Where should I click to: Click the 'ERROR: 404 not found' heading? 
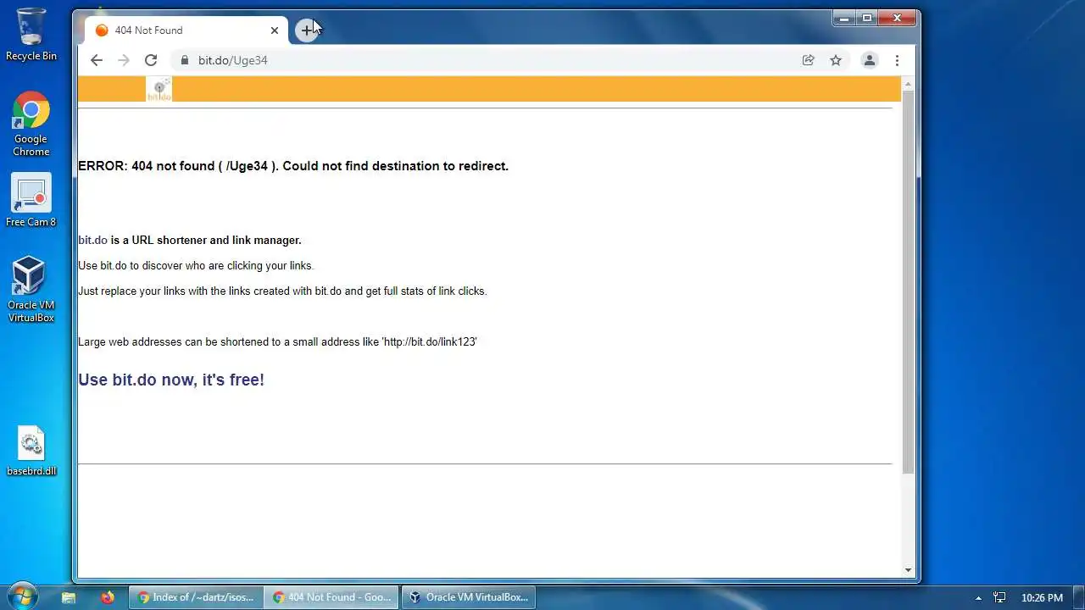(293, 166)
